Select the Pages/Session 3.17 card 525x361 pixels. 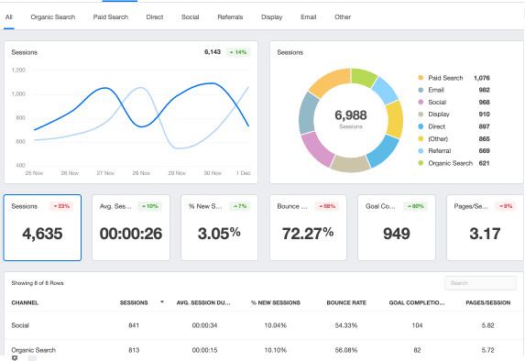coord(485,227)
